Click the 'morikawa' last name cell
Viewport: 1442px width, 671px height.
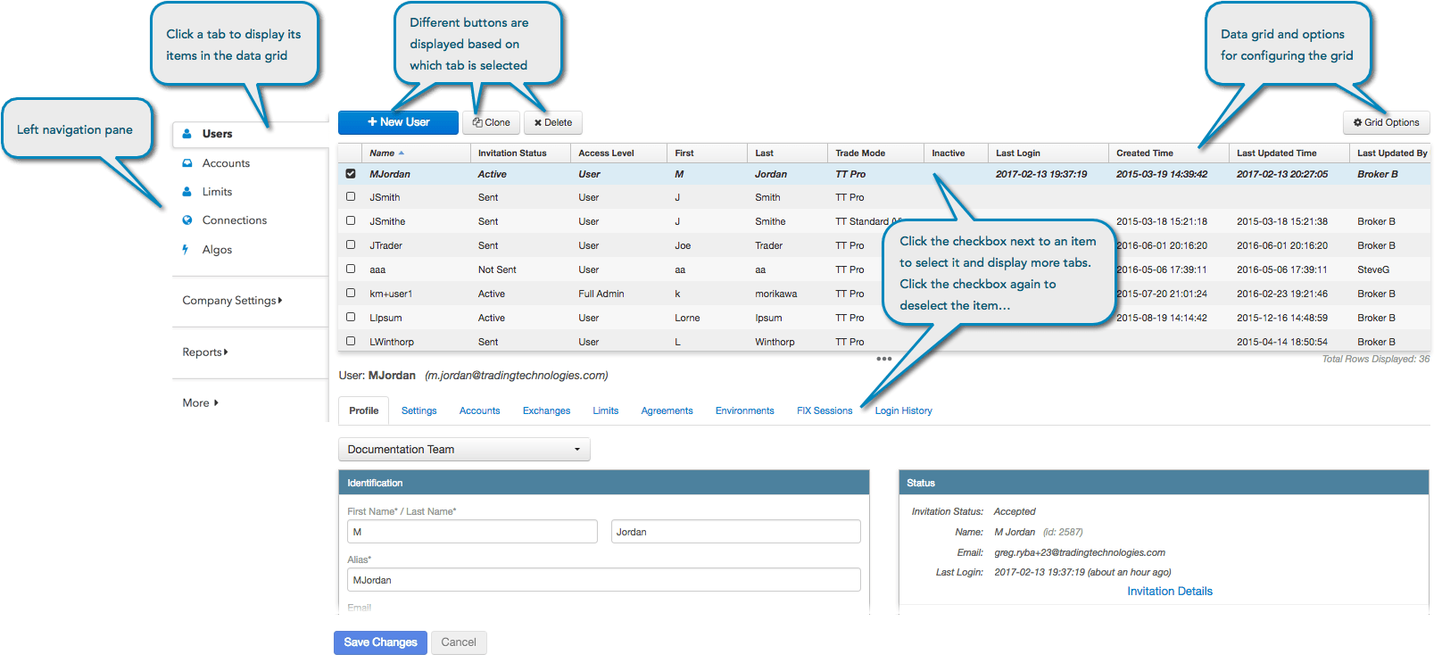click(x=776, y=294)
